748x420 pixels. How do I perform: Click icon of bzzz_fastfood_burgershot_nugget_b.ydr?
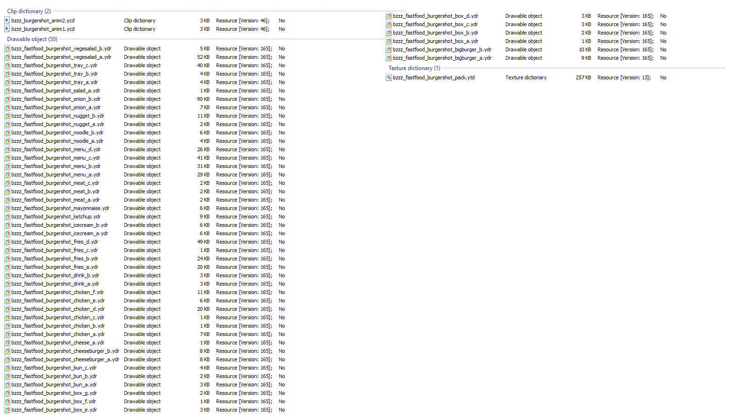coord(7,116)
